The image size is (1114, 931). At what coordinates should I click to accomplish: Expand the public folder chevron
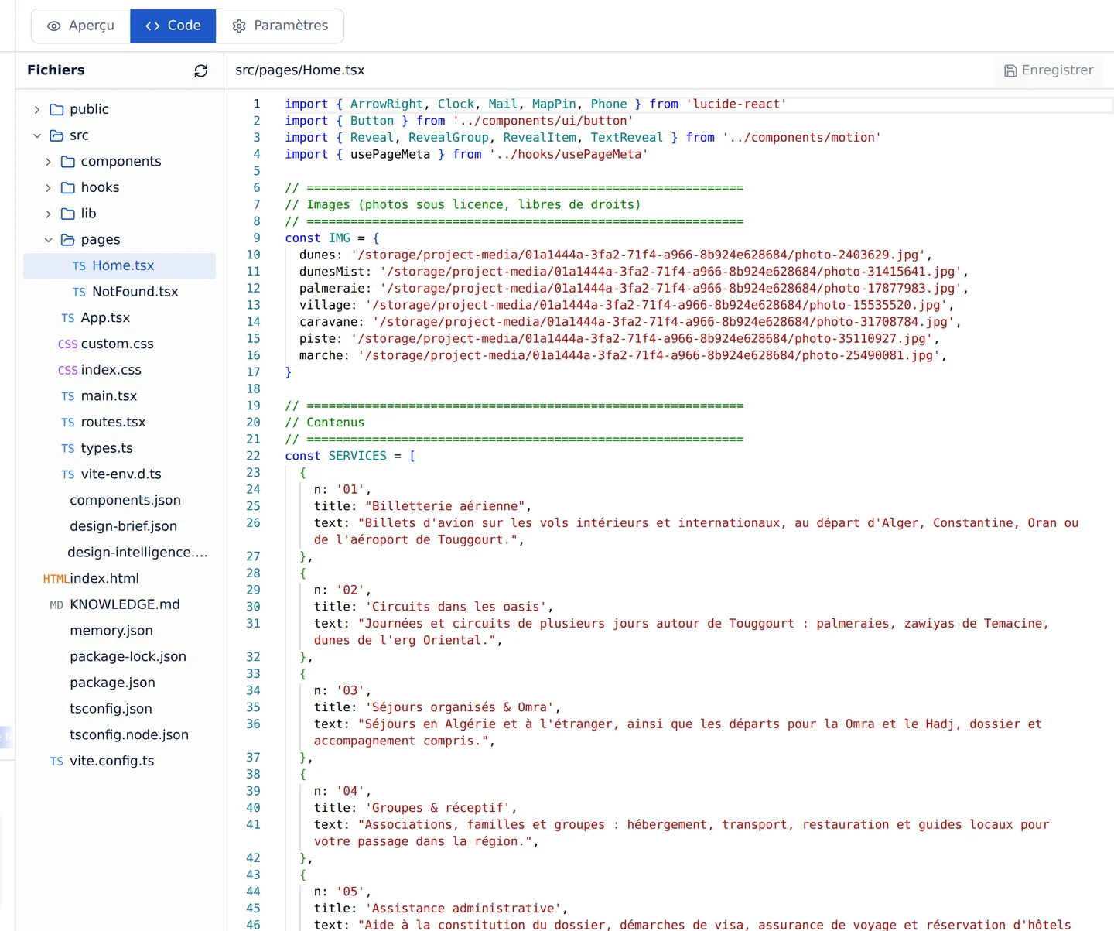tap(37, 110)
